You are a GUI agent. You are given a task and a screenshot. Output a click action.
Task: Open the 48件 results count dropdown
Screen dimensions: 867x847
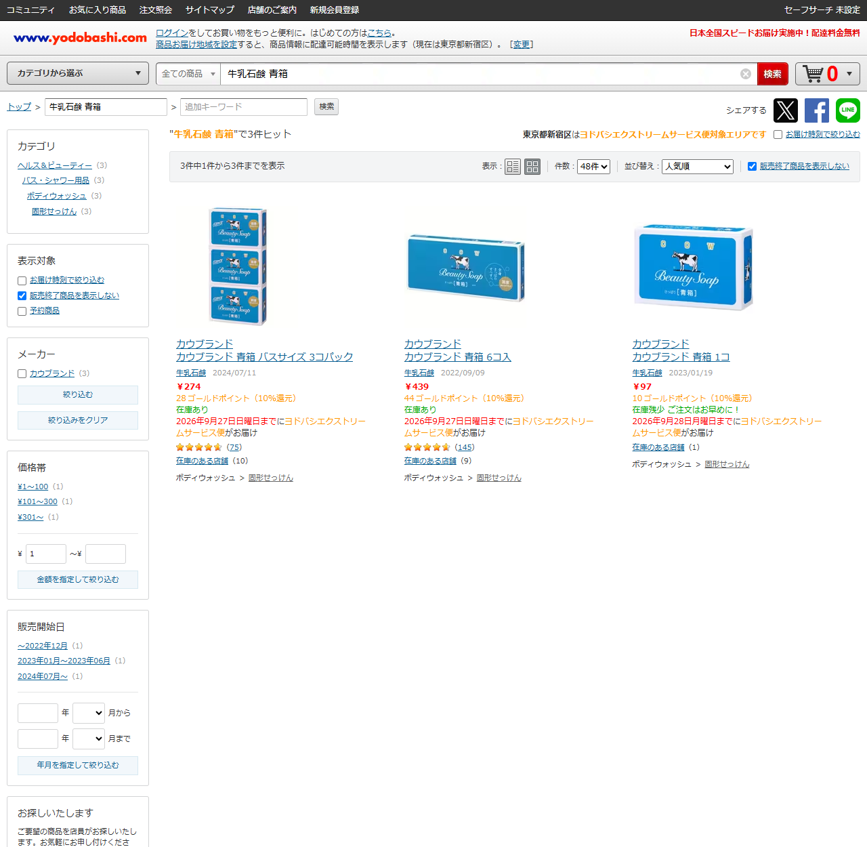coord(593,167)
